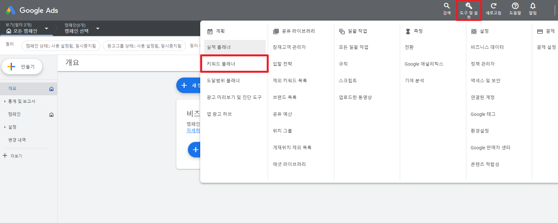
Task: Open 연결된 계정
Action: [483, 97]
